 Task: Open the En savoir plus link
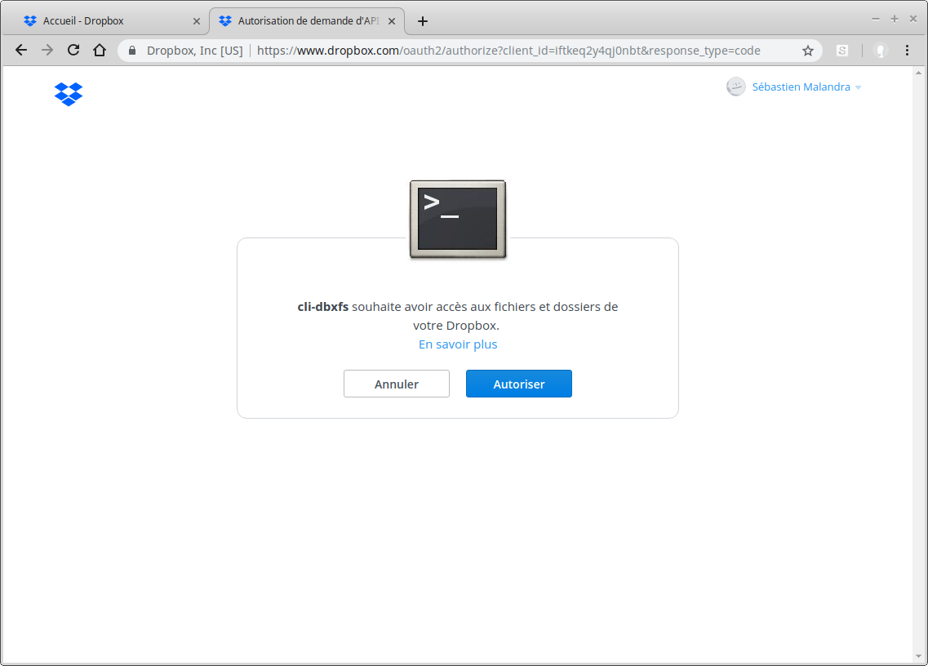pyautogui.click(x=457, y=344)
